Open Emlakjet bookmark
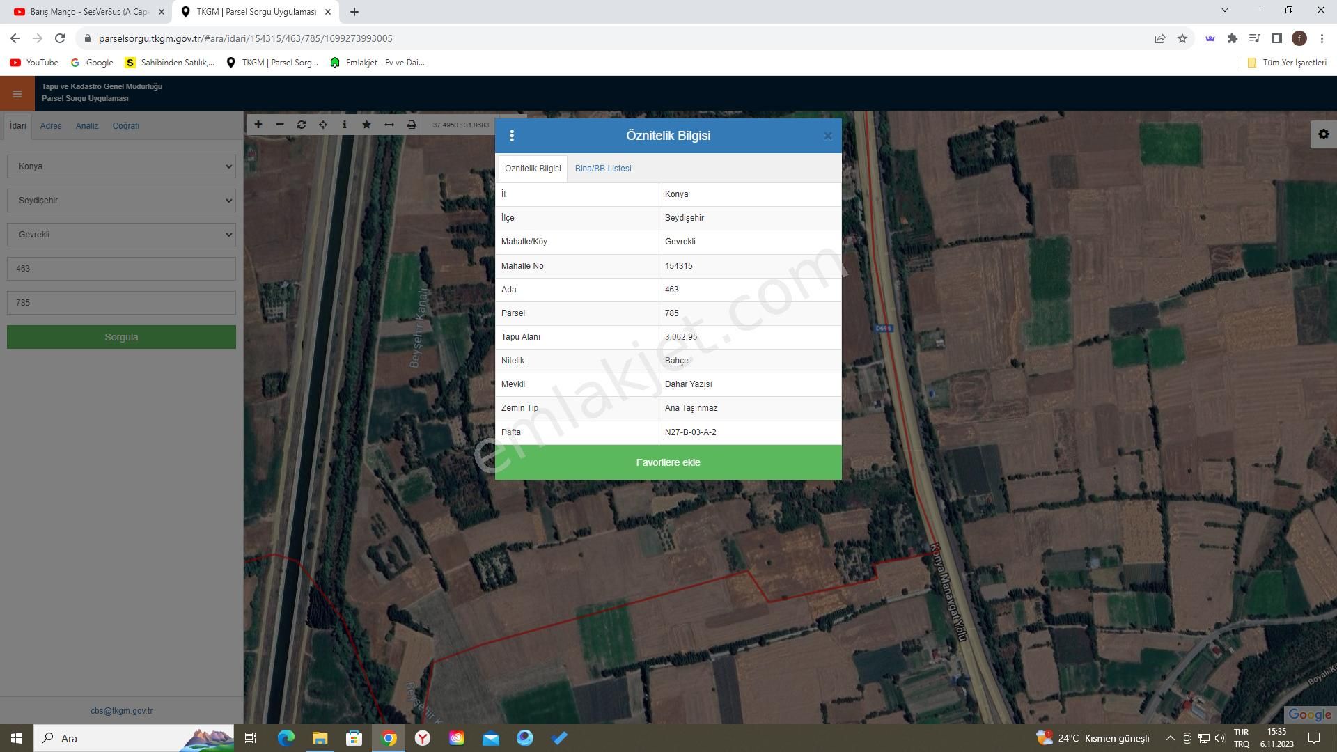 [377, 63]
